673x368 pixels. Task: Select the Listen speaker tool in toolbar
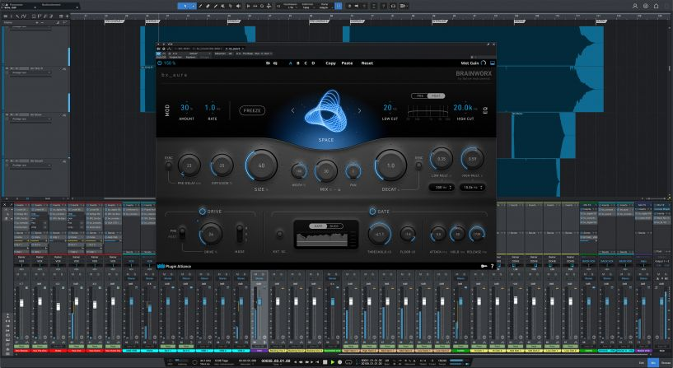(x=238, y=6)
